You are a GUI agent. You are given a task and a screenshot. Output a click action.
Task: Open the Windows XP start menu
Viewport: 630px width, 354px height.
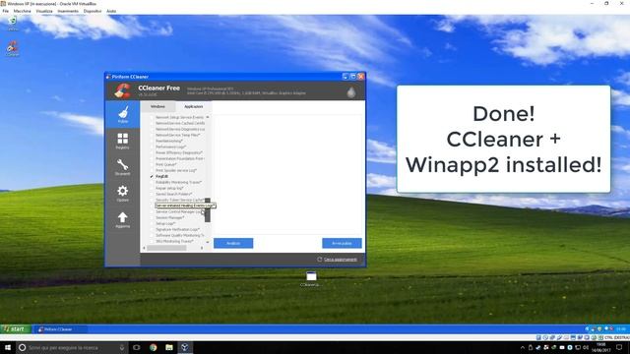click(x=16, y=329)
